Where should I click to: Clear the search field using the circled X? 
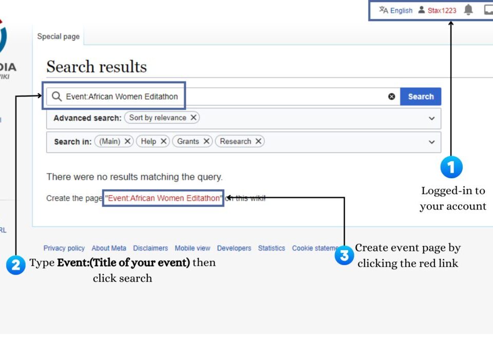[x=392, y=96]
